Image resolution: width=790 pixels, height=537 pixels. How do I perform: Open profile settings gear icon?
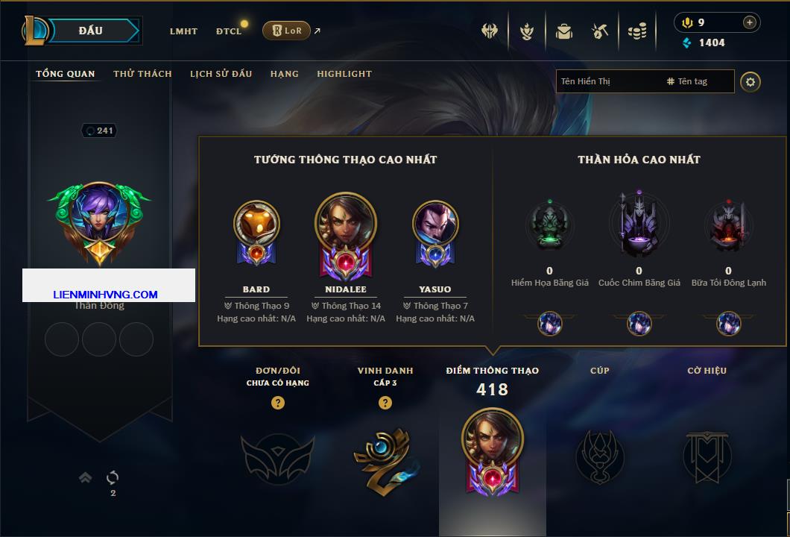750,82
